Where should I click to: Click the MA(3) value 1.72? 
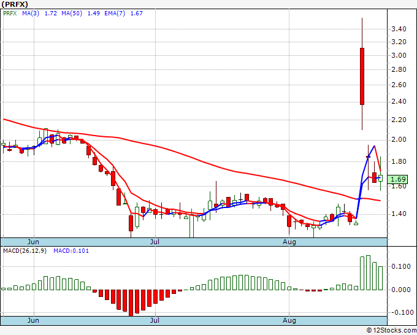(50, 13)
